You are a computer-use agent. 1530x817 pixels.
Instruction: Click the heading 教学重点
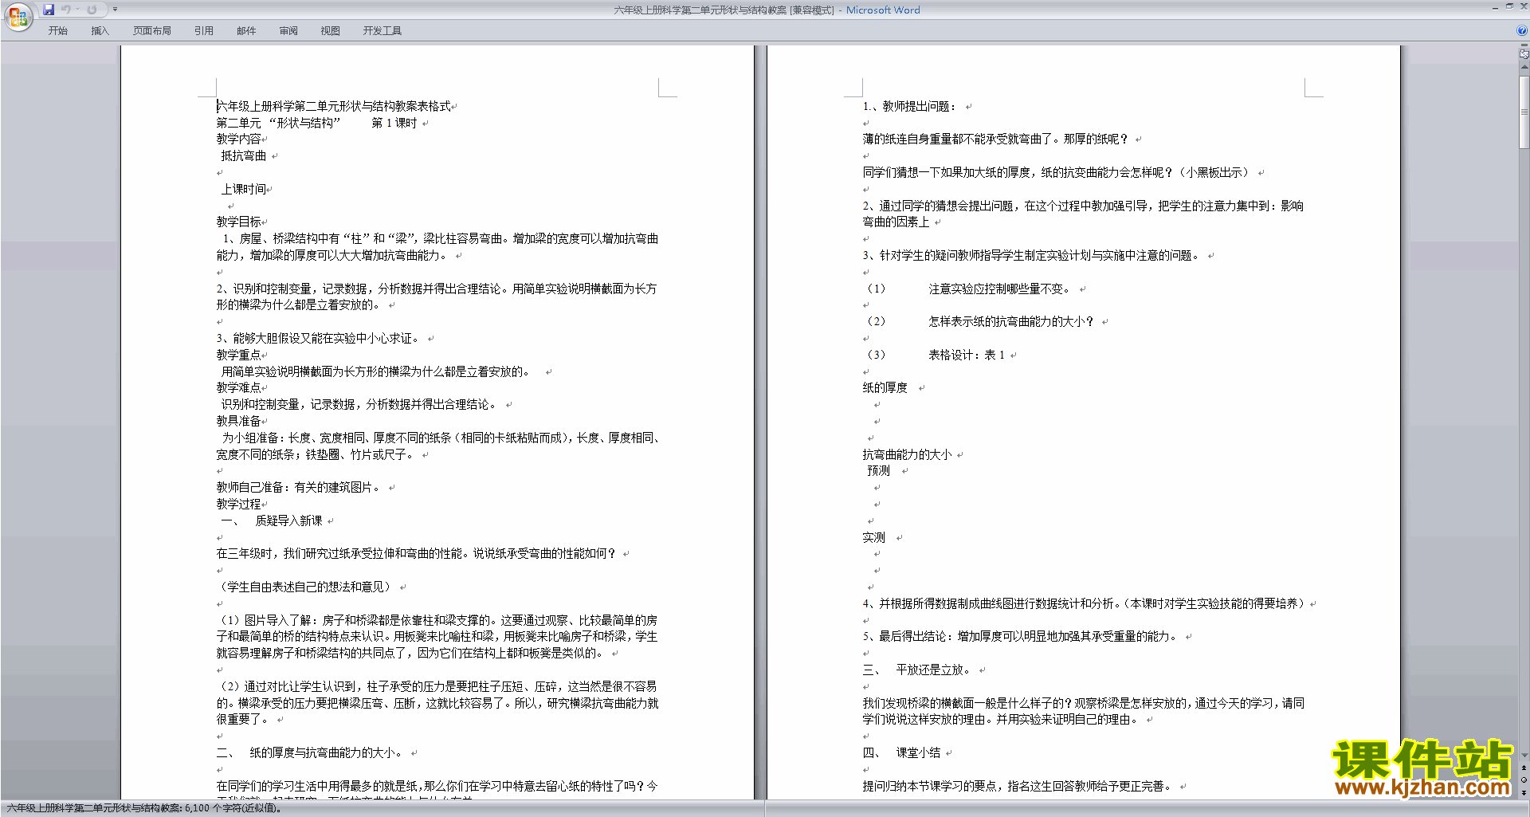click(239, 355)
